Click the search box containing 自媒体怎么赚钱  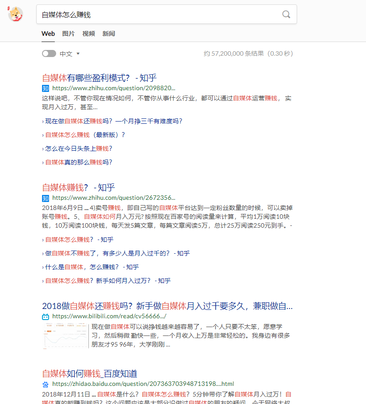click(x=167, y=15)
